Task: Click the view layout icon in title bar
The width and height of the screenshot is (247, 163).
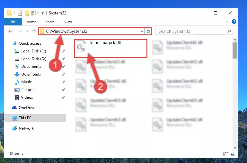Action: pyautogui.click(x=35, y=13)
